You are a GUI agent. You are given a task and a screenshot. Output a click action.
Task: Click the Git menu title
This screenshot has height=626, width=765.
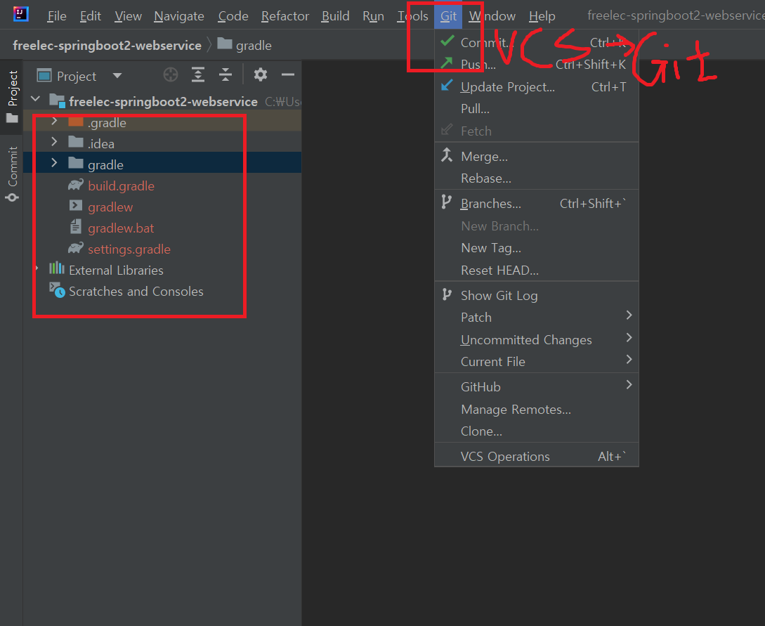click(x=448, y=16)
